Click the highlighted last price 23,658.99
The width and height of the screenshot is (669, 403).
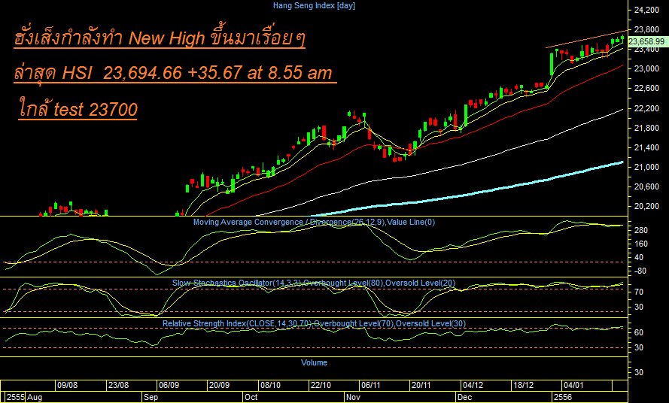pos(646,41)
